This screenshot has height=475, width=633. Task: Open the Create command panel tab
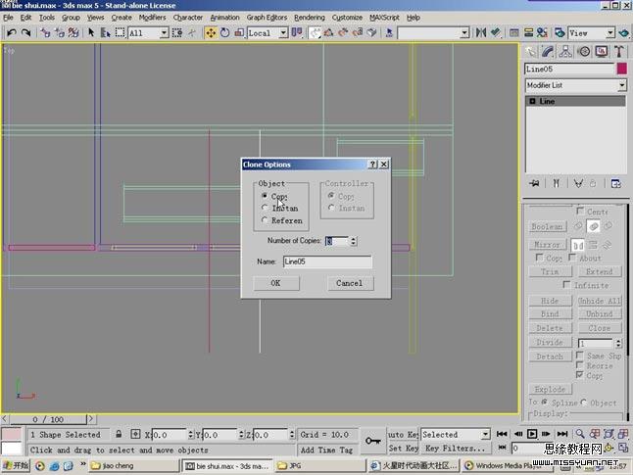[x=530, y=51]
